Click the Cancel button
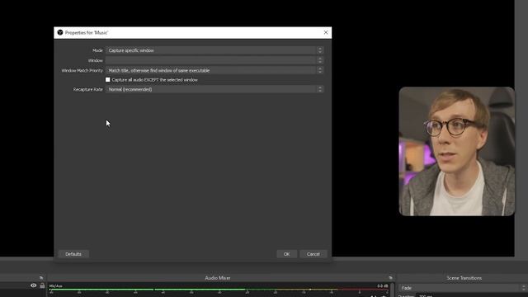 pos(313,254)
